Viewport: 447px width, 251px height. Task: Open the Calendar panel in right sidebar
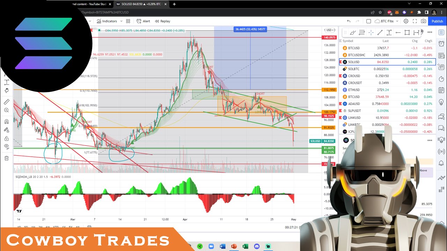[441, 90]
